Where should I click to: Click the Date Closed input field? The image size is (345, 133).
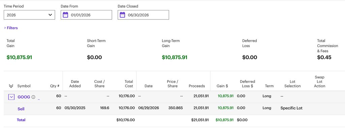(x=143, y=15)
